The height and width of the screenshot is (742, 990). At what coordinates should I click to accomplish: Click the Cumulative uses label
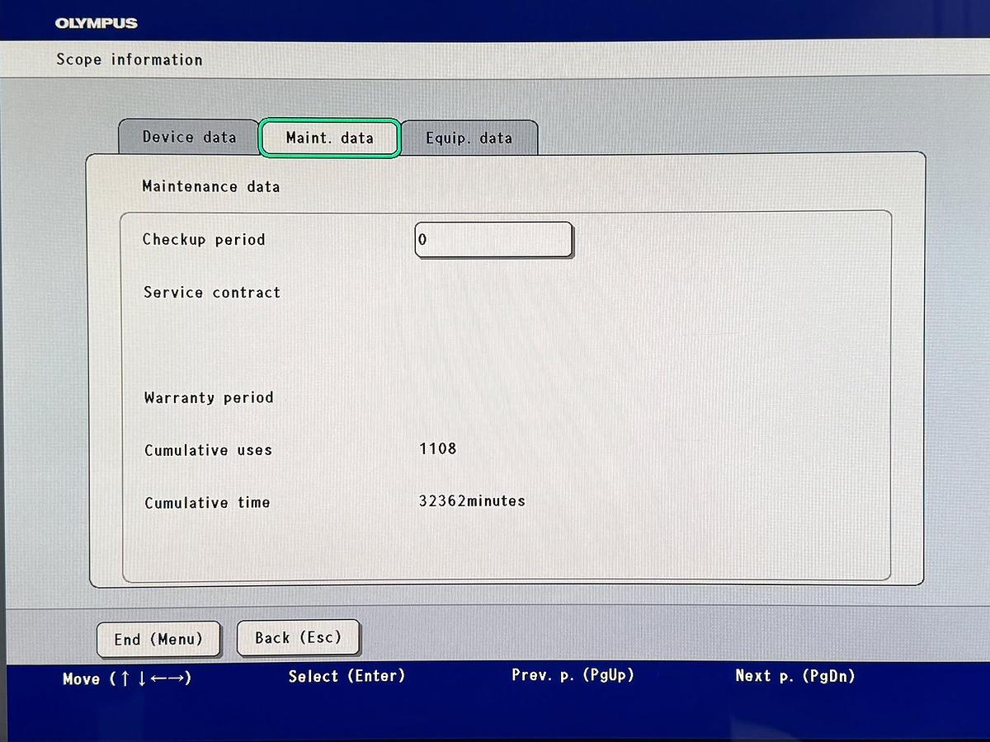pos(208,450)
